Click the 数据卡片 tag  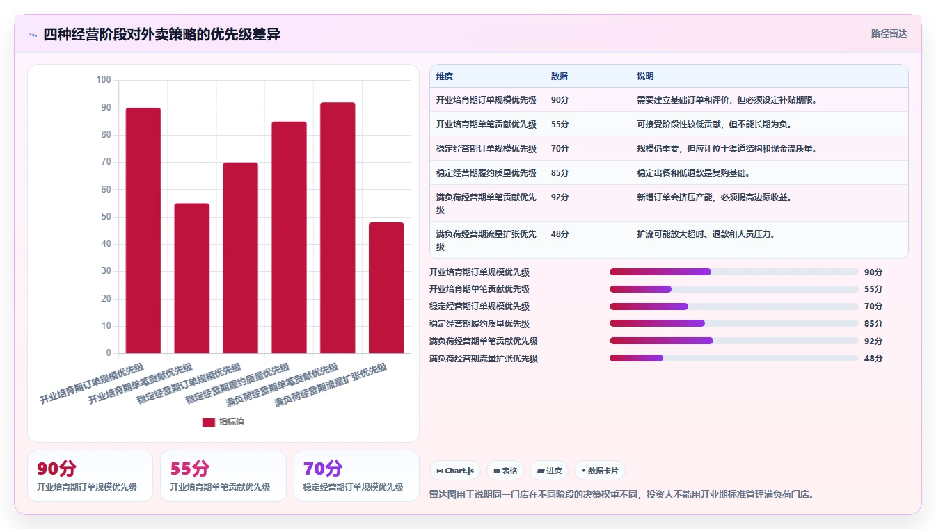(600, 471)
